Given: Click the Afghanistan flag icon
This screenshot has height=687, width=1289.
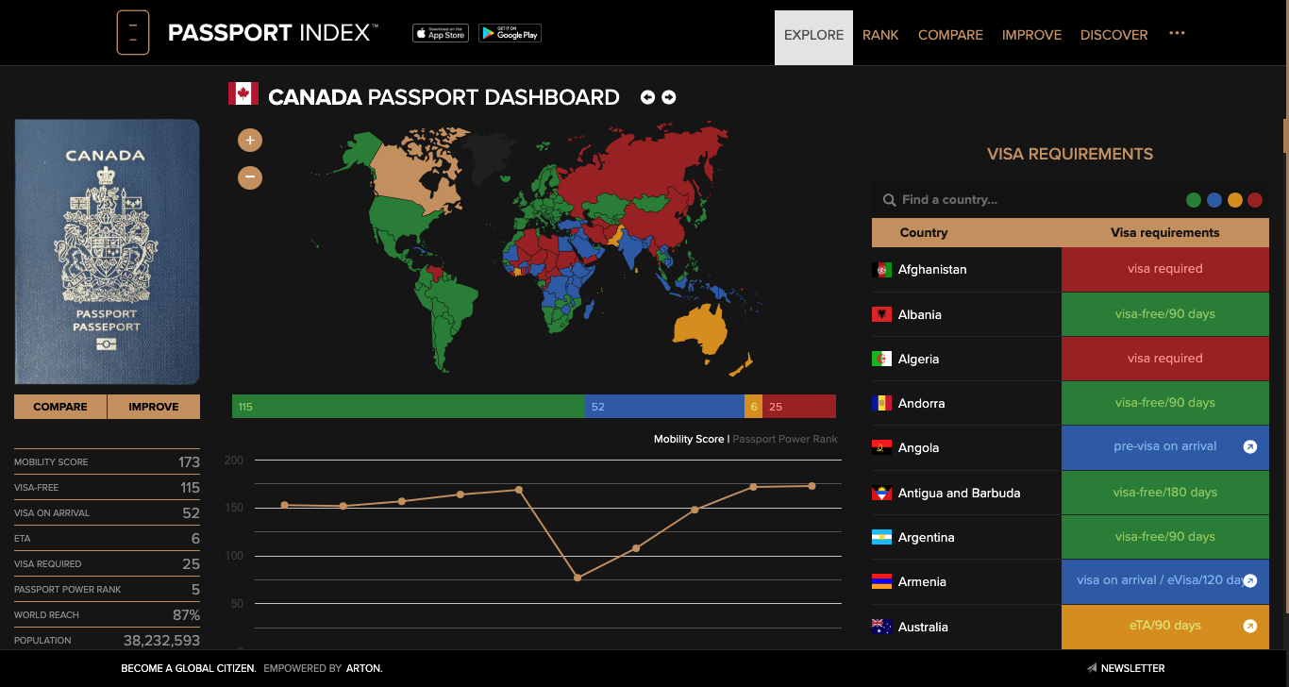Looking at the screenshot, I should pyautogui.click(x=882, y=269).
